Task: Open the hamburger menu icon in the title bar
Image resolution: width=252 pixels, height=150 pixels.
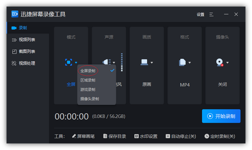Action: pos(211,15)
